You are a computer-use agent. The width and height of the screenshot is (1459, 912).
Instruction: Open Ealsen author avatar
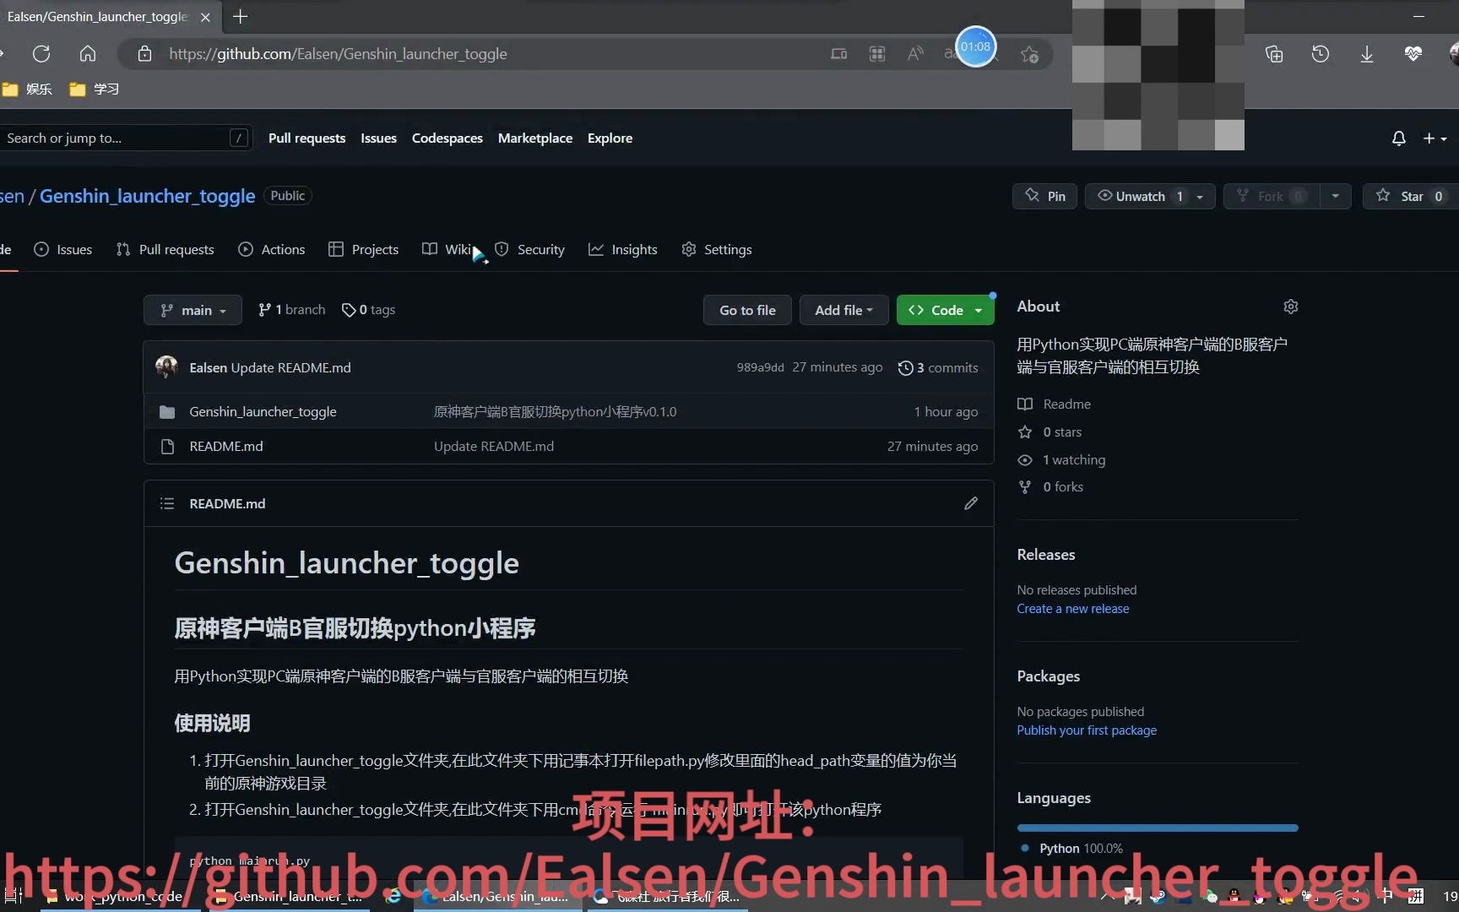[166, 367]
